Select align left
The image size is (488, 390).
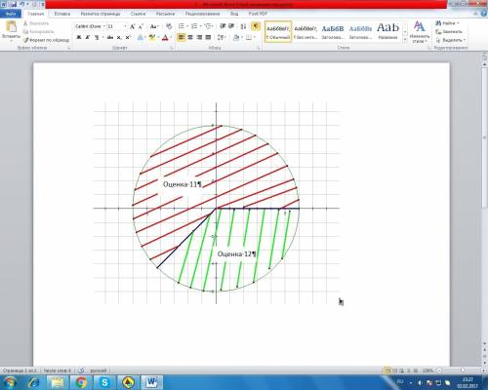pos(182,37)
